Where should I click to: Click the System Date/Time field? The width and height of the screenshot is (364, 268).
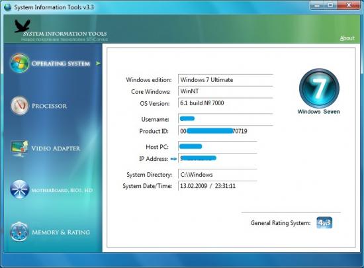(218, 186)
